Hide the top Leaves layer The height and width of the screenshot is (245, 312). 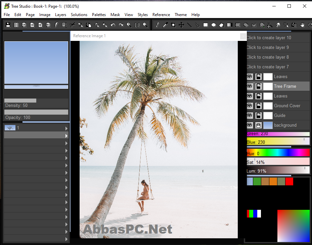click(x=250, y=77)
